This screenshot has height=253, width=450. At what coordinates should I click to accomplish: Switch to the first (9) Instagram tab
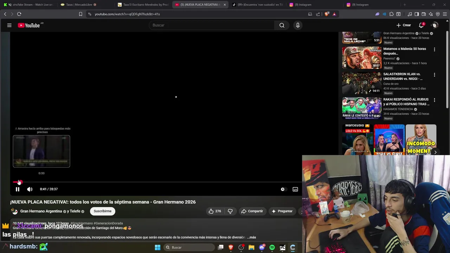[314, 5]
